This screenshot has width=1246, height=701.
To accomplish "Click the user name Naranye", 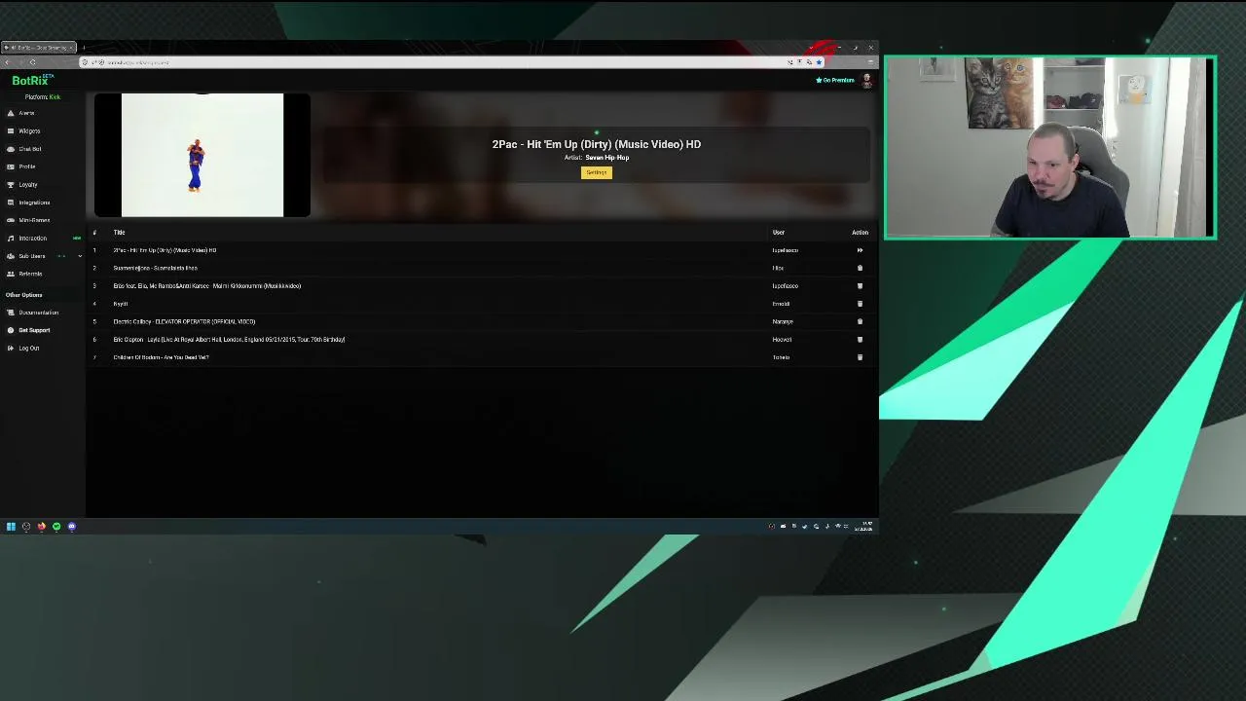I will pos(783,322).
